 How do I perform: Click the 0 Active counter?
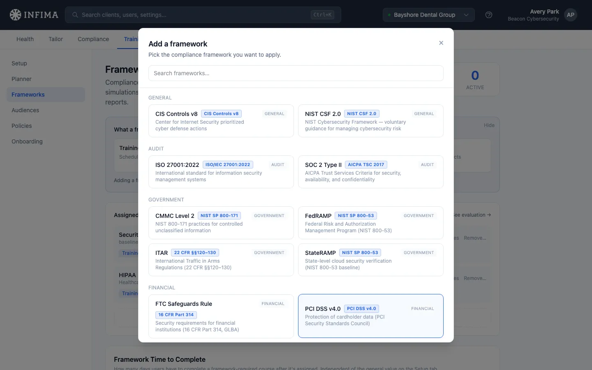coord(475,79)
